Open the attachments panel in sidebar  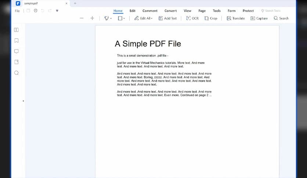17,62
